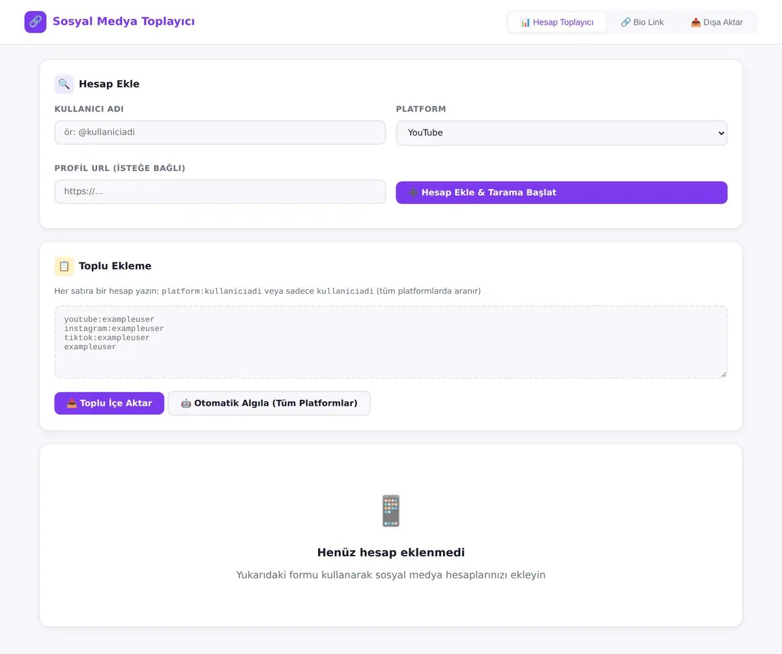Click the textarea resize handle corner

723,374
